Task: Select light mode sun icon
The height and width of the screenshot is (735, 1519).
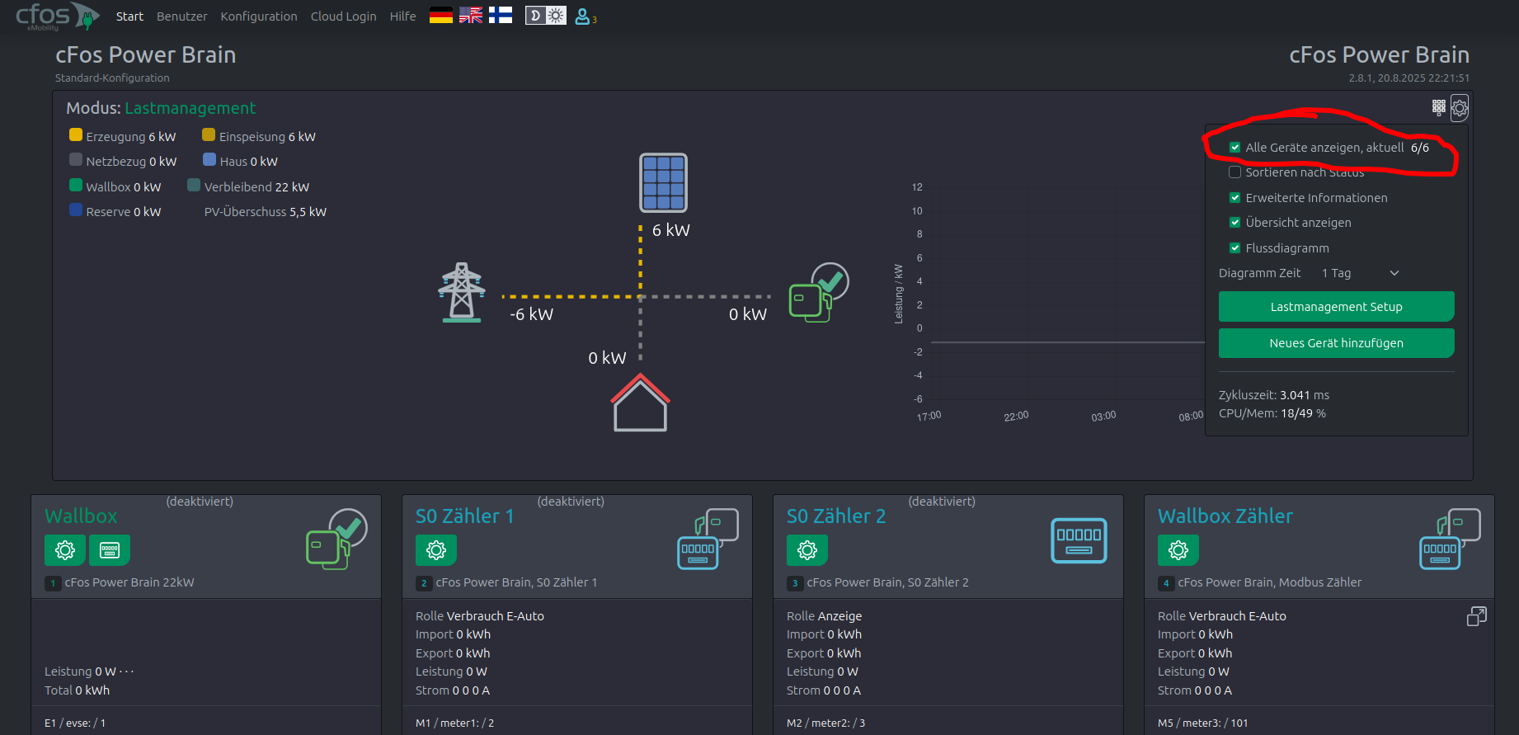Action: 556,16
